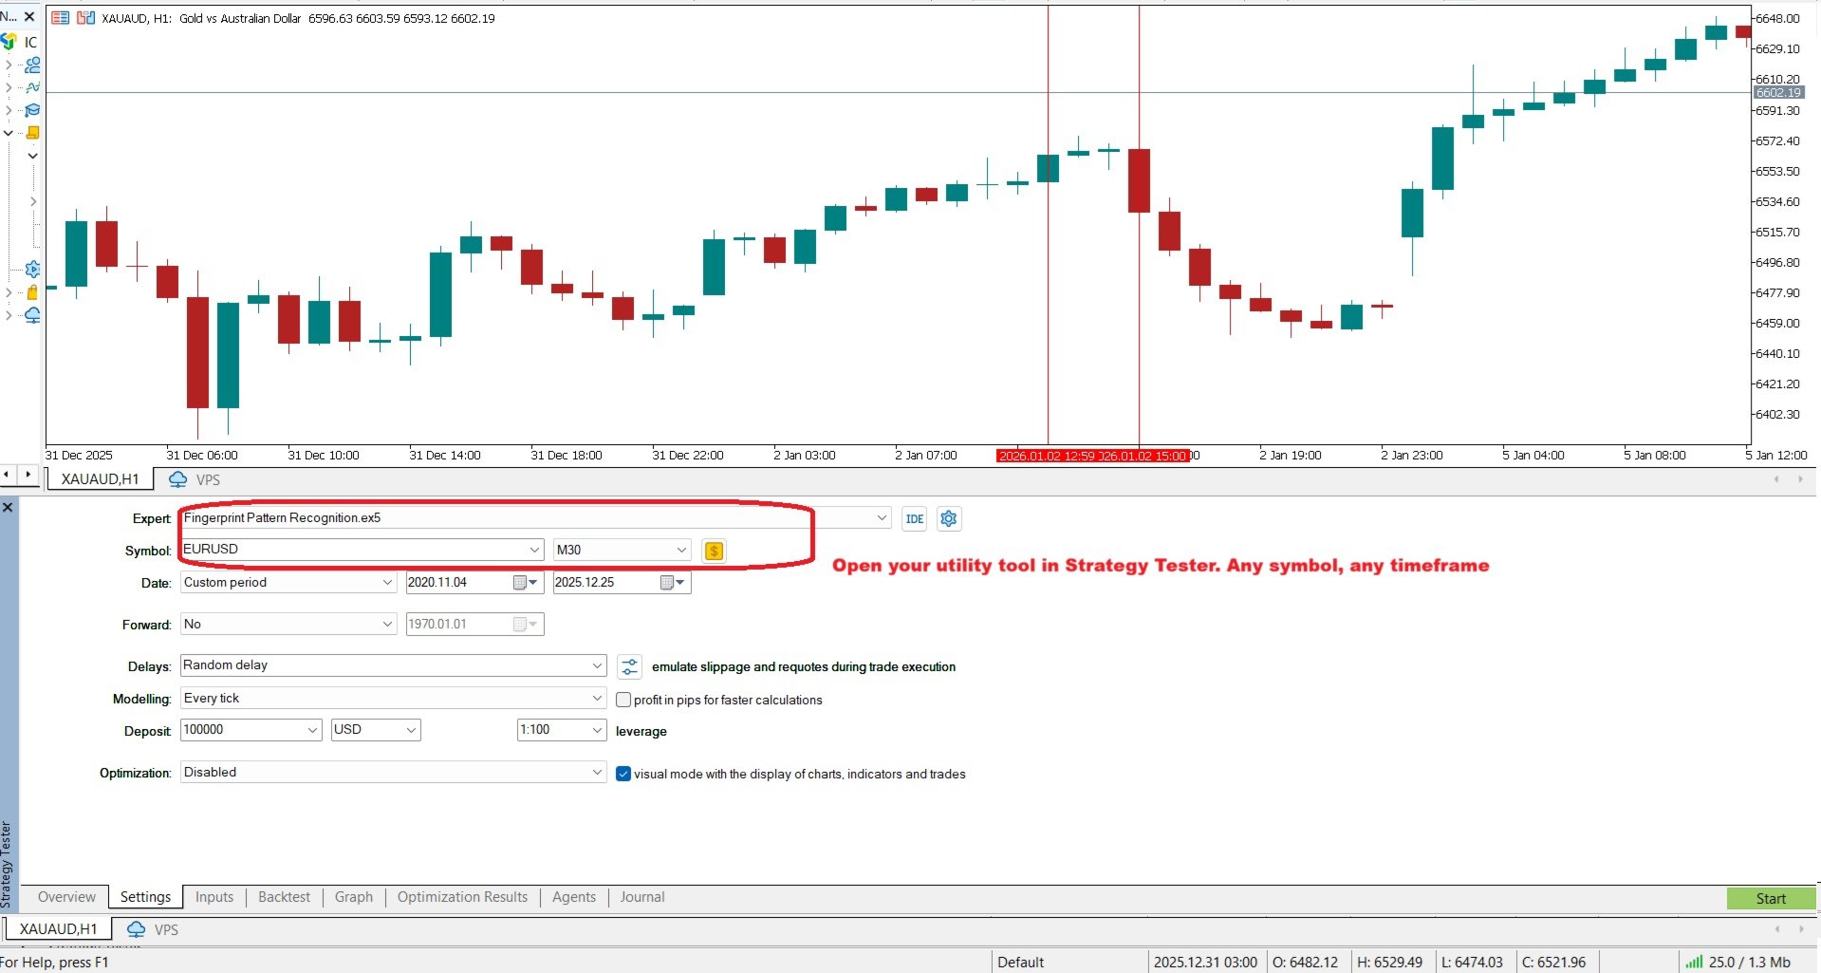1821x973 pixels.
Task: Enable profit in pips for faster calculations
Action: click(623, 700)
